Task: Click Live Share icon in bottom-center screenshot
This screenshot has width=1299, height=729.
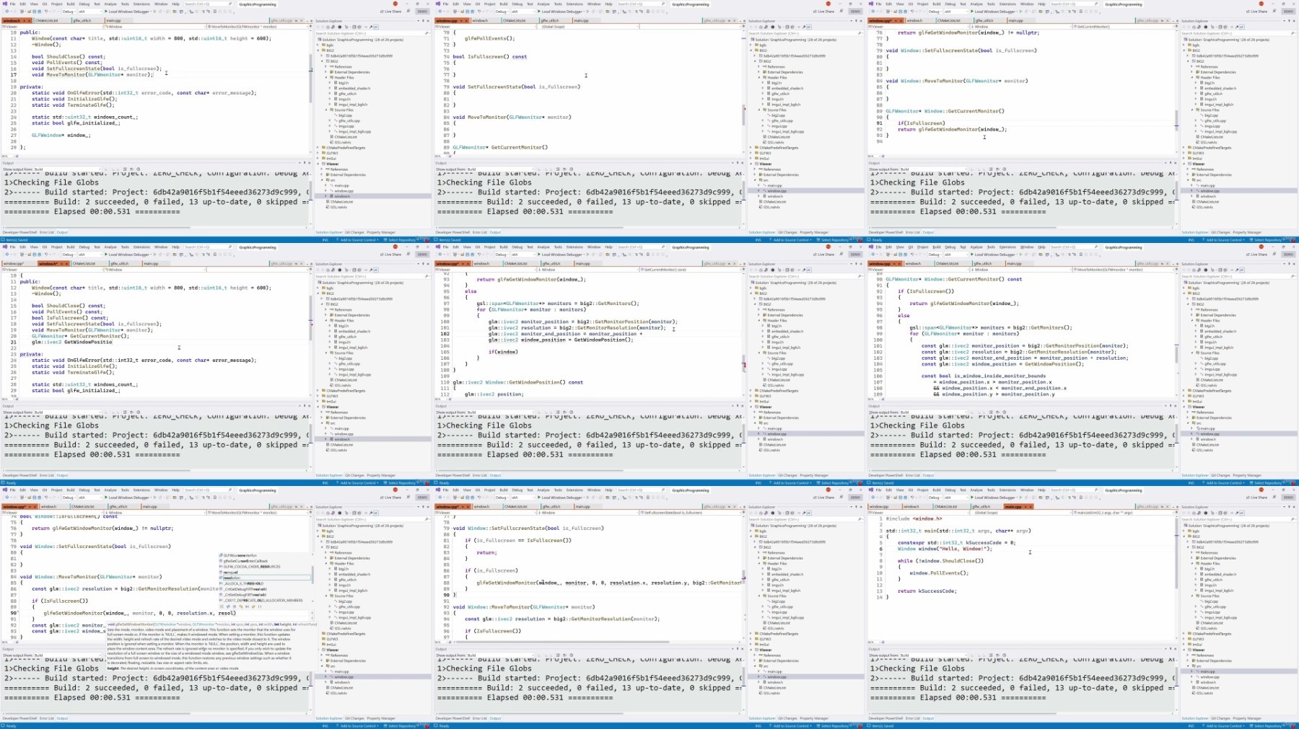Action: pyautogui.click(x=815, y=498)
